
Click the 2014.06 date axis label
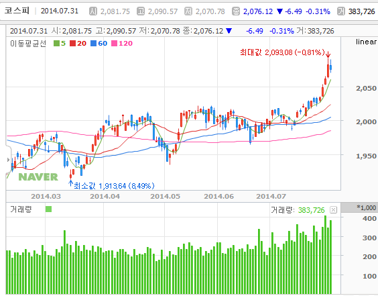point(218,196)
